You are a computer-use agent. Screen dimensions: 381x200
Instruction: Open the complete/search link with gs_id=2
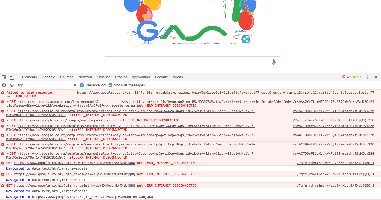136,111
